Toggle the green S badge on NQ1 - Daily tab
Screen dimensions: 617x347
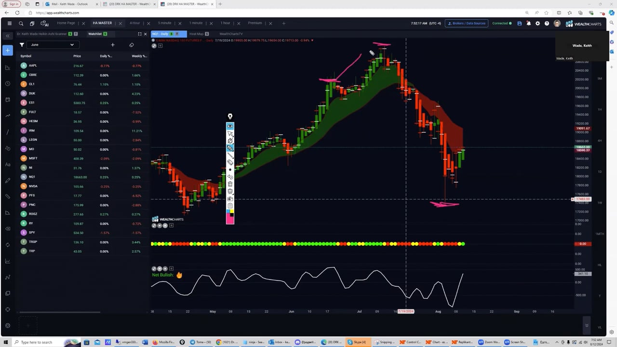172,34
